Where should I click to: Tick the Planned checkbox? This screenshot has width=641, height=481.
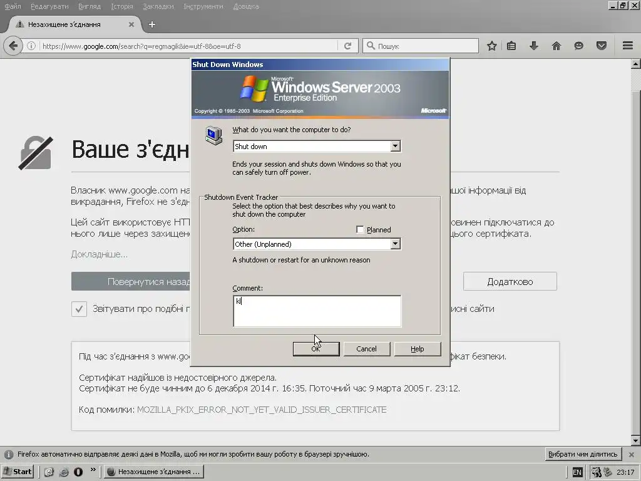pos(360,229)
